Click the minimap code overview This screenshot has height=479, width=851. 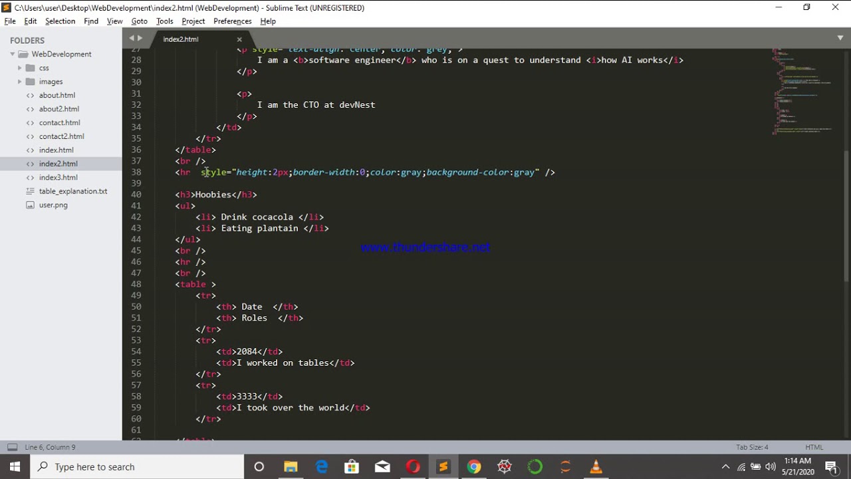(x=802, y=90)
